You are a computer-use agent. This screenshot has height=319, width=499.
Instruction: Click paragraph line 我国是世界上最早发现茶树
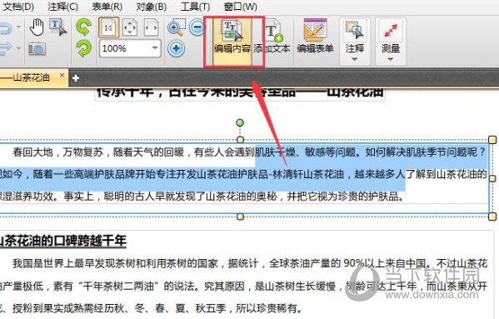point(250,263)
